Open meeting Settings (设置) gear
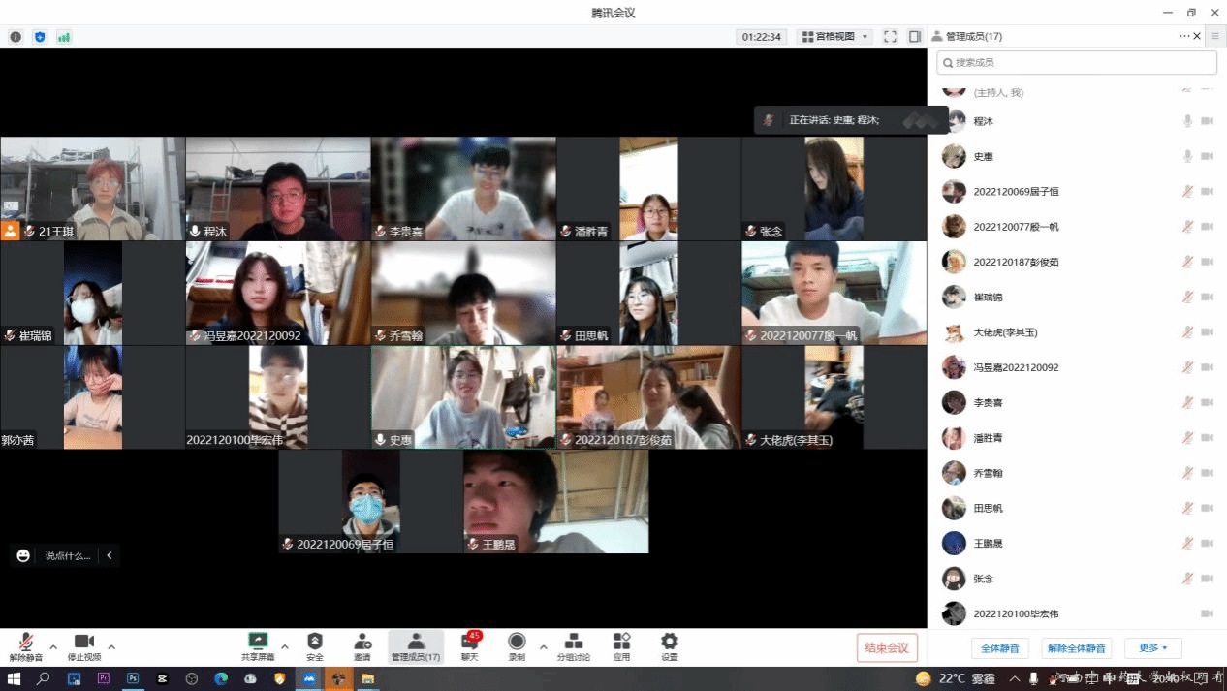 pyautogui.click(x=670, y=646)
